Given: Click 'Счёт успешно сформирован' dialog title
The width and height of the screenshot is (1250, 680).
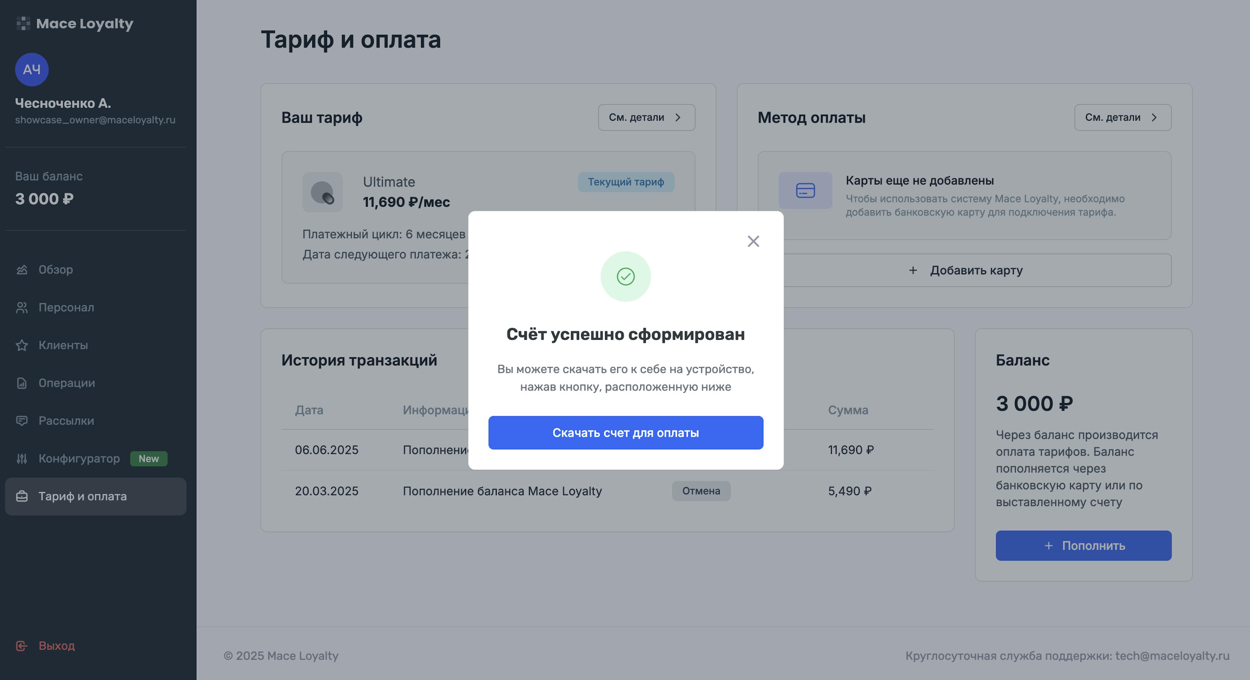Looking at the screenshot, I should 625,334.
